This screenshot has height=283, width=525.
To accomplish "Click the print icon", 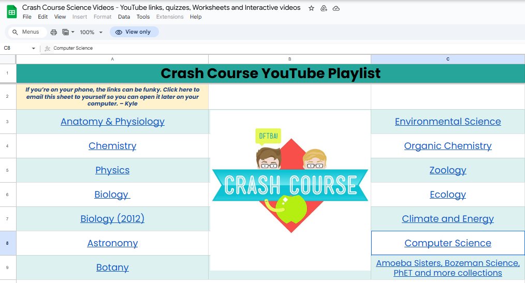I will pos(53,32).
